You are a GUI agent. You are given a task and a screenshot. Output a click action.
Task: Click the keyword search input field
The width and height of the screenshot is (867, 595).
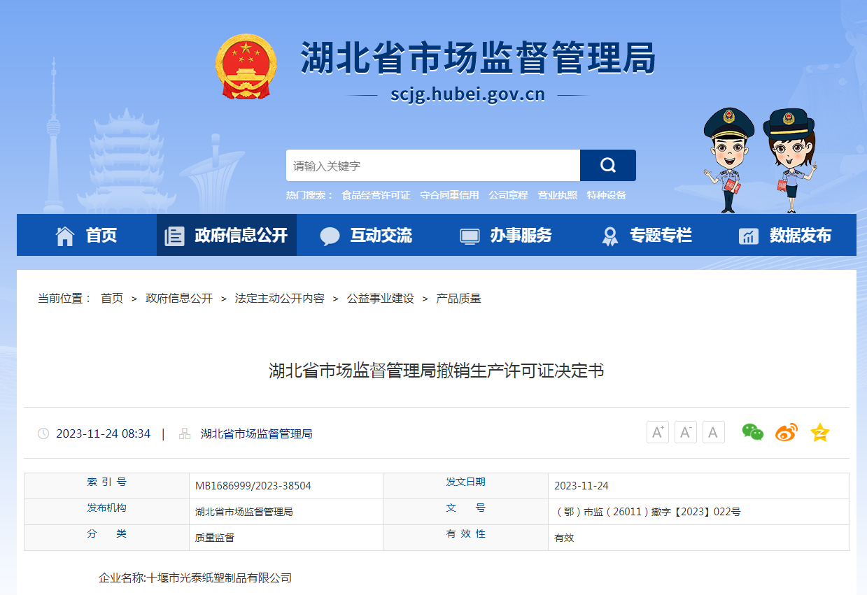pos(433,166)
